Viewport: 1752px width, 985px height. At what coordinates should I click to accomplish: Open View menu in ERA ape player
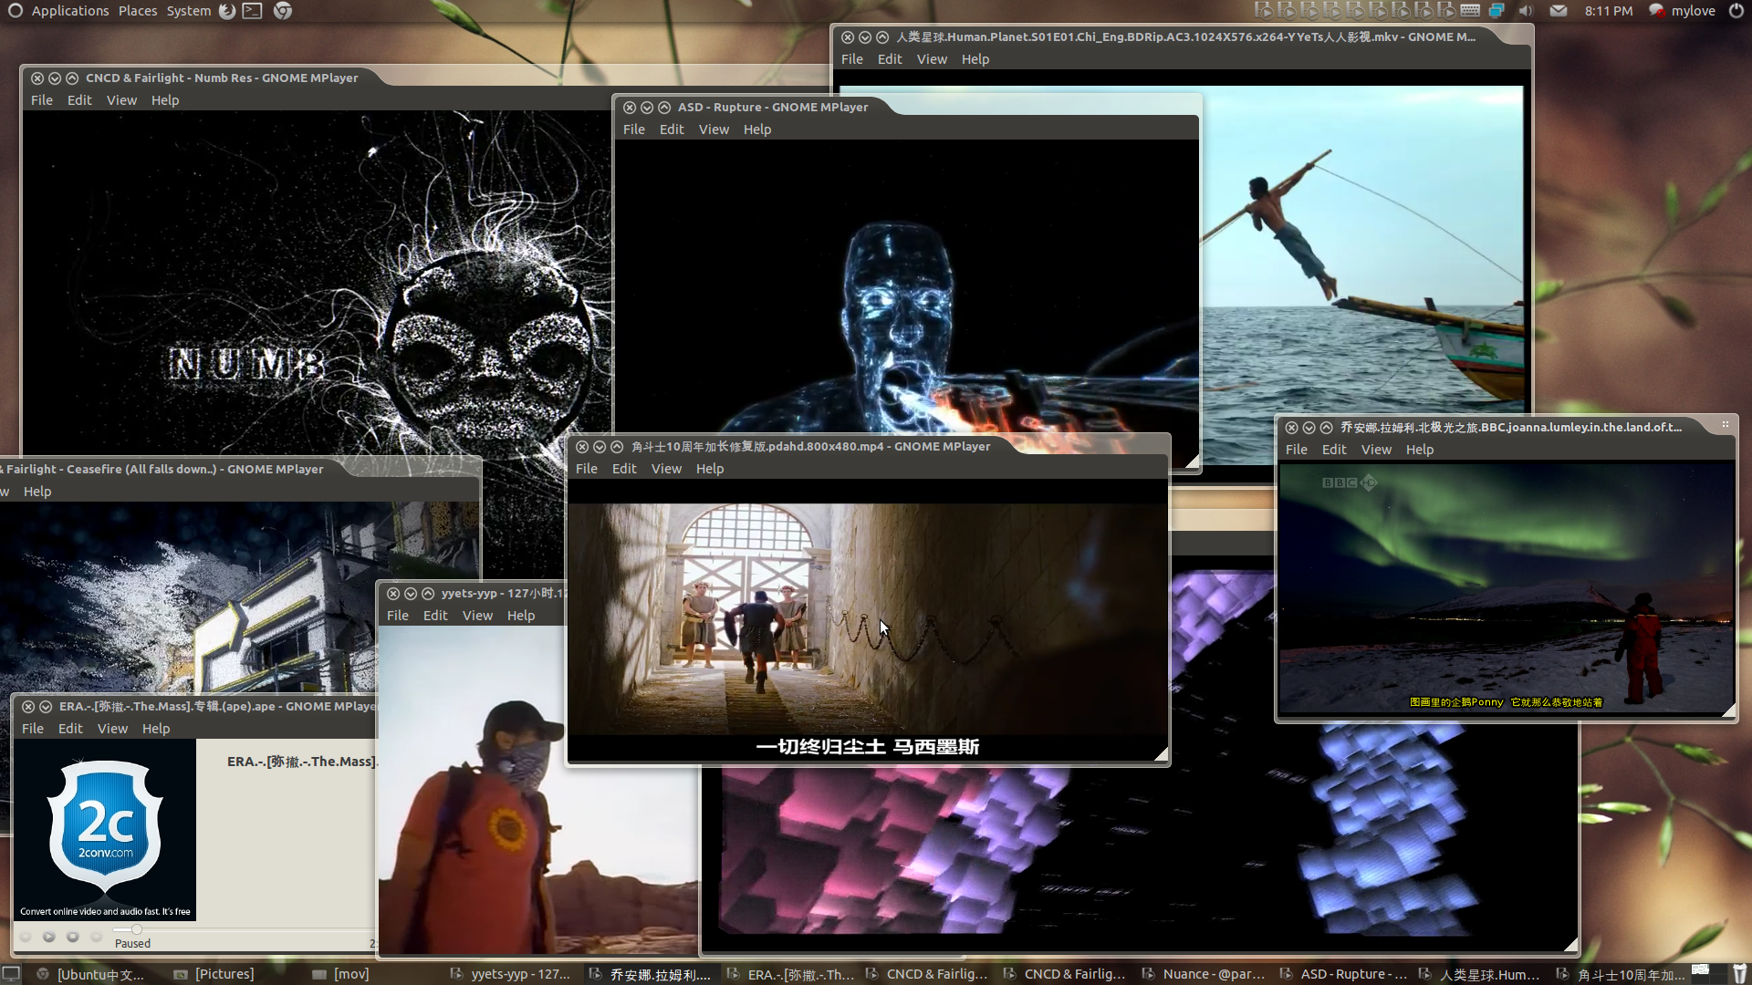pos(112,729)
